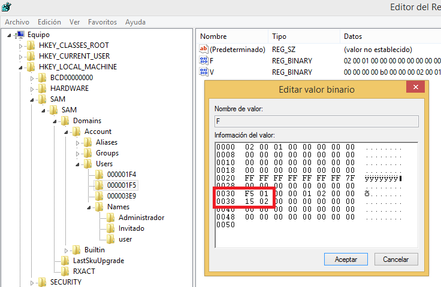Close the Editar valor binario dialog

click(415, 88)
